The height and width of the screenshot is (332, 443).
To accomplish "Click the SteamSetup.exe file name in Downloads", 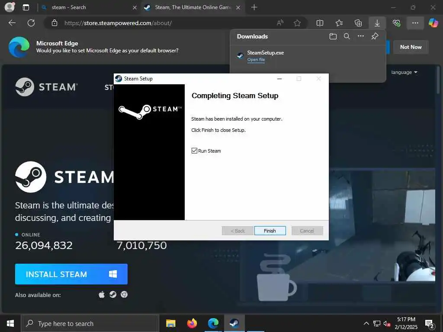I will pyautogui.click(x=265, y=52).
